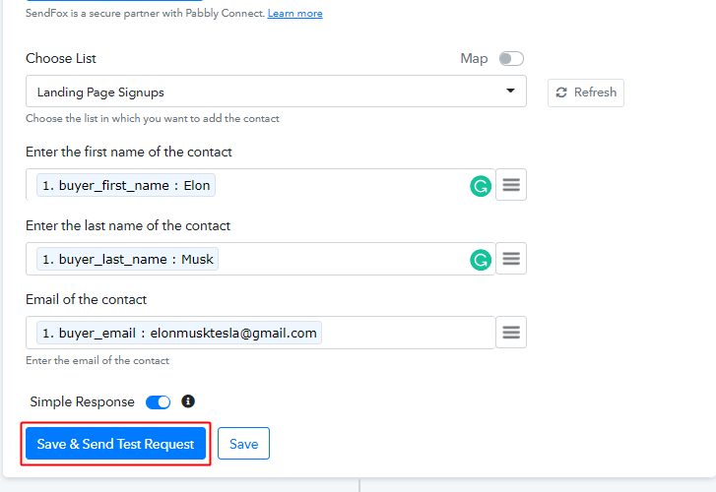The image size is (716, 492).
Task: Follow the Learn more link
Action: (x=294, y=14)
